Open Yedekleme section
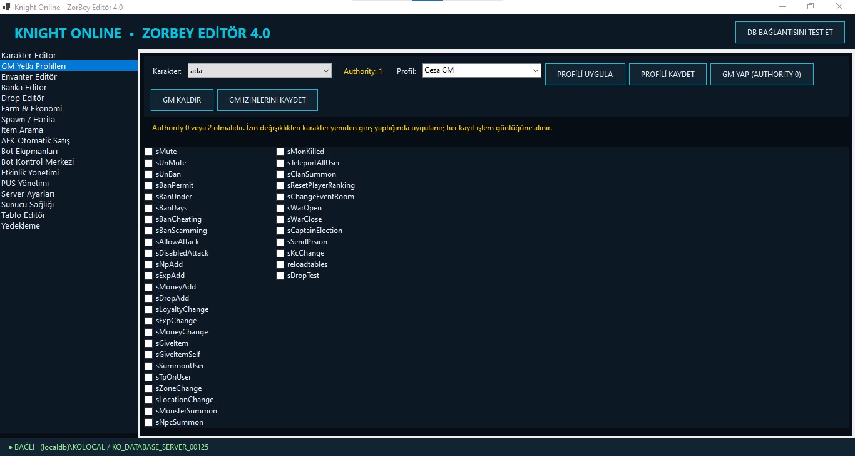 [69, 225]
